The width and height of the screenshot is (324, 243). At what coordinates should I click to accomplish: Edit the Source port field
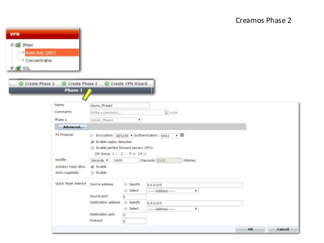tap(134, 197)
